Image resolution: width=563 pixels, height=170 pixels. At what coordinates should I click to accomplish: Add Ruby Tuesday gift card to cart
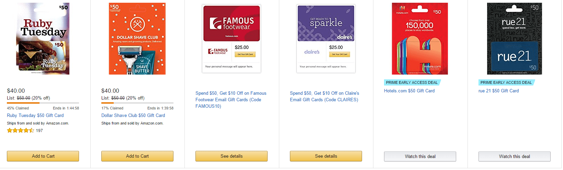tap(43, 156)
